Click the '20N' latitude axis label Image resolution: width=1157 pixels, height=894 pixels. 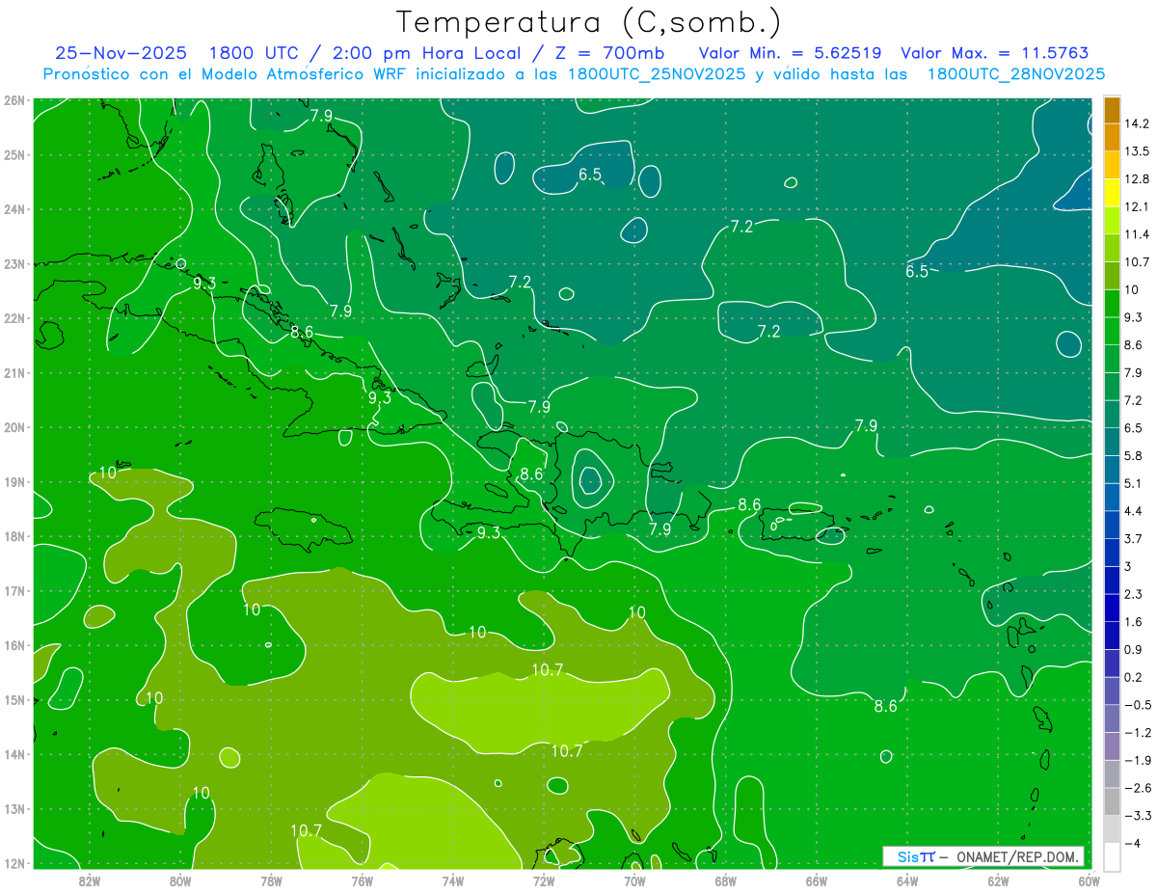pyautogui.click(x=13, y=427)
